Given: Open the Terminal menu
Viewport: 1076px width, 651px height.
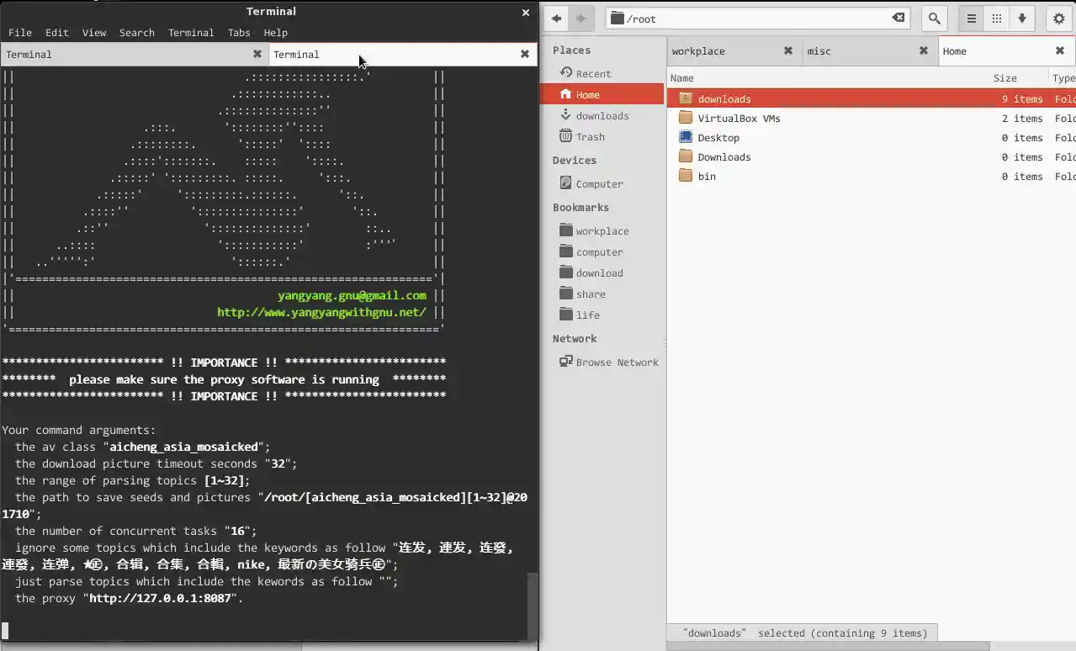Looking at the screenshot, I should [x=191, y=33].
